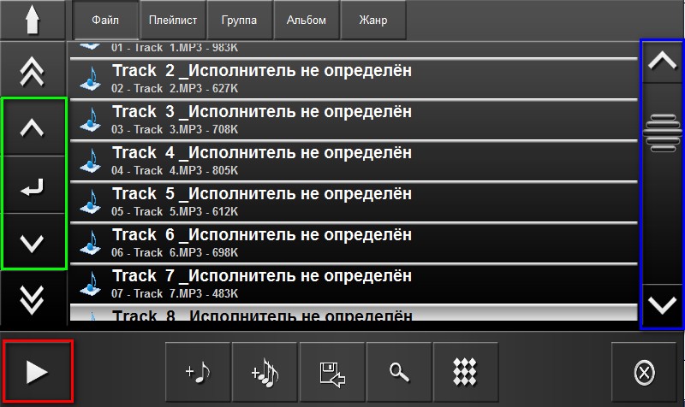Screen dimensions: 685x407
Task: Open search with magnifier icon
Action: [398, 372]
